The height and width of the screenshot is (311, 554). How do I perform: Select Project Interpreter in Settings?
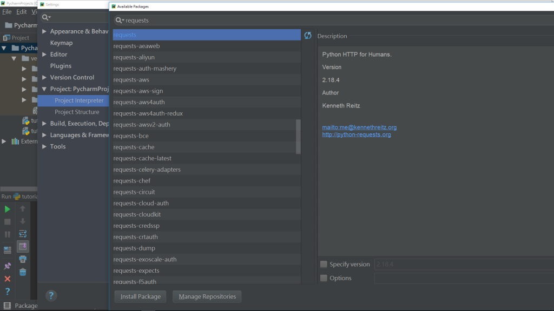click(x=73, y=100)
